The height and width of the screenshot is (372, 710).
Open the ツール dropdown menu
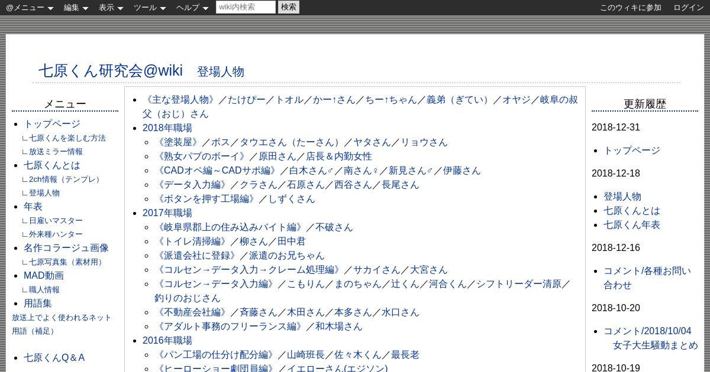click(x=150, y=8)
